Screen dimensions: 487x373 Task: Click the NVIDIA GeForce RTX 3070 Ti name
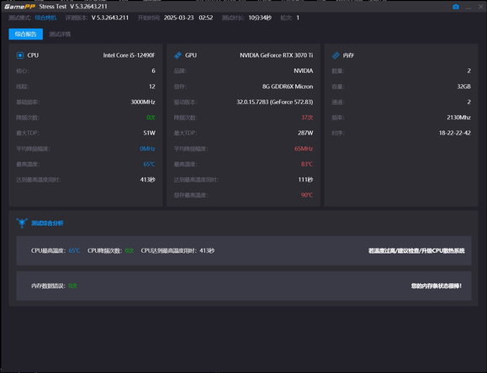pos(277,55)
